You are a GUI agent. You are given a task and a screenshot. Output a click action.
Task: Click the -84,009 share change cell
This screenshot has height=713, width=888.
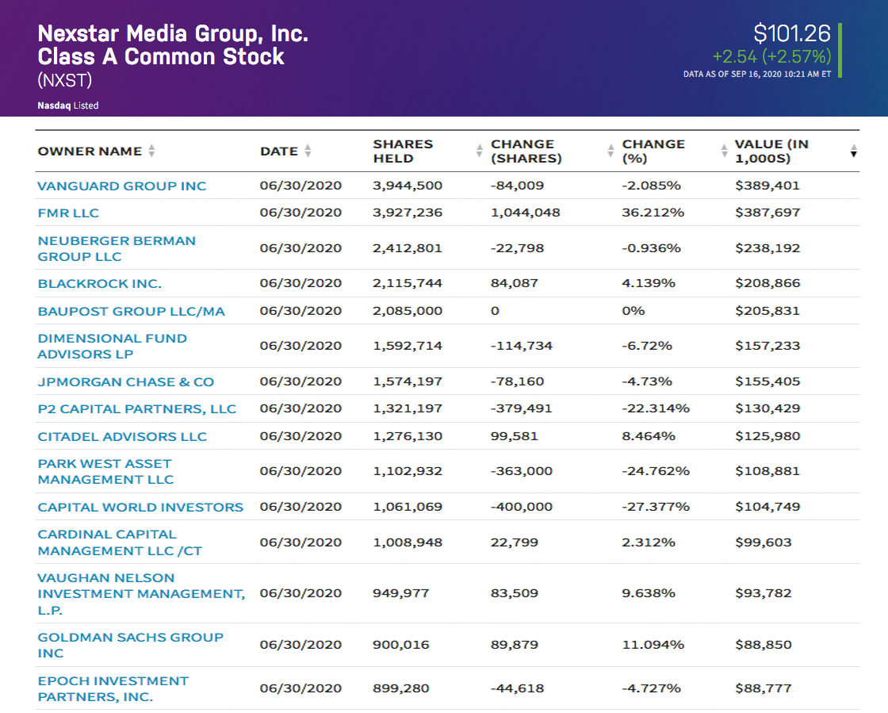point(517,186)
